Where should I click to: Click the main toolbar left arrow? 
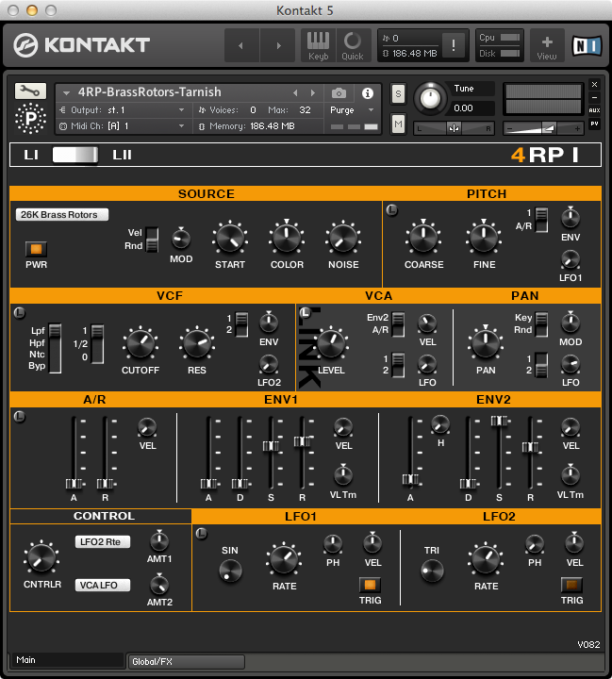point(241,45)
